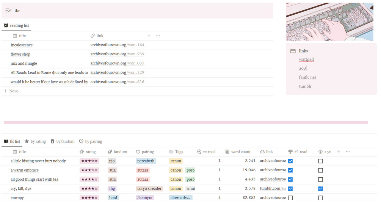Open the fanfic net link
This screenshot has width=381, height=202.
[307, 77]
